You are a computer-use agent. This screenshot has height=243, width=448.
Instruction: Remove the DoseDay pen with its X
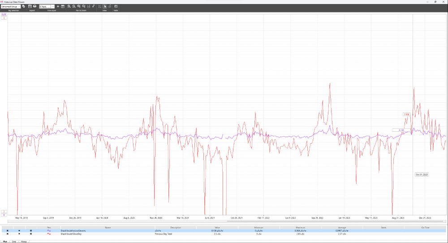(x=8, y=234)
